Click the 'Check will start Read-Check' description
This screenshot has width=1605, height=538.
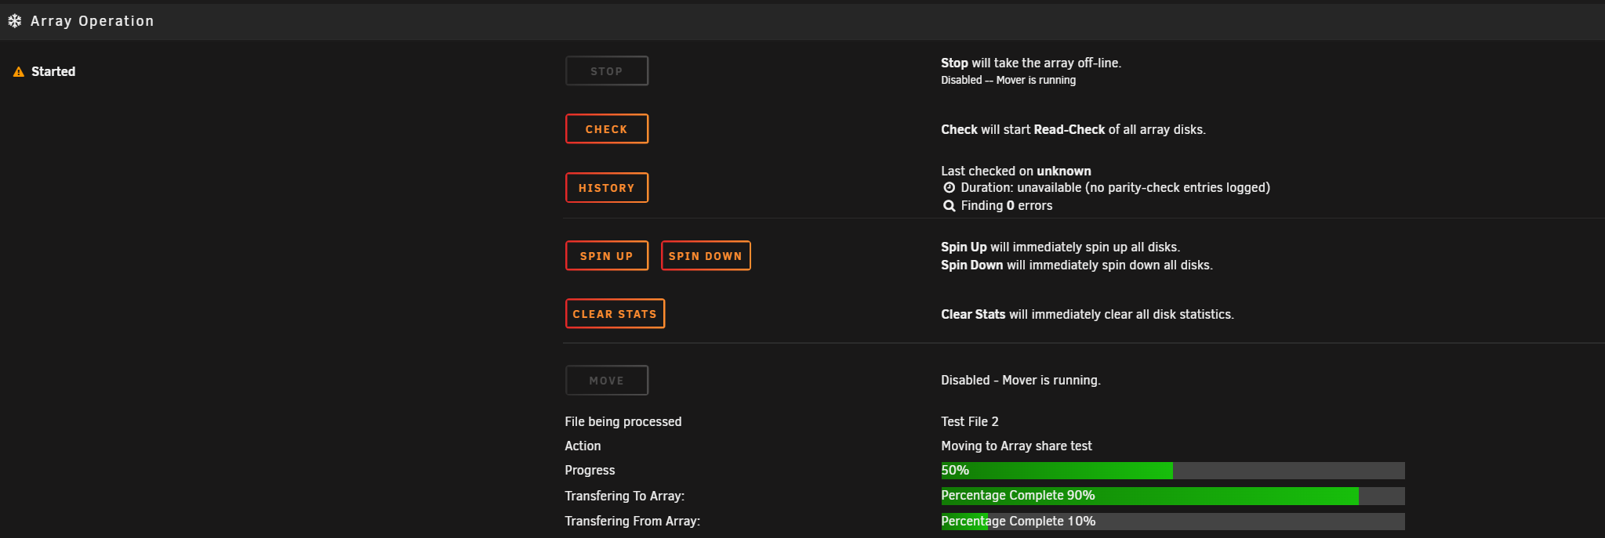pos(1073,129)
